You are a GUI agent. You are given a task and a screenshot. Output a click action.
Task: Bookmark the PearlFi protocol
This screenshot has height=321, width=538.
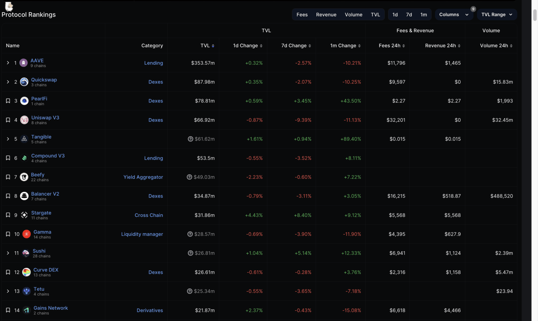tap(8, 101)
